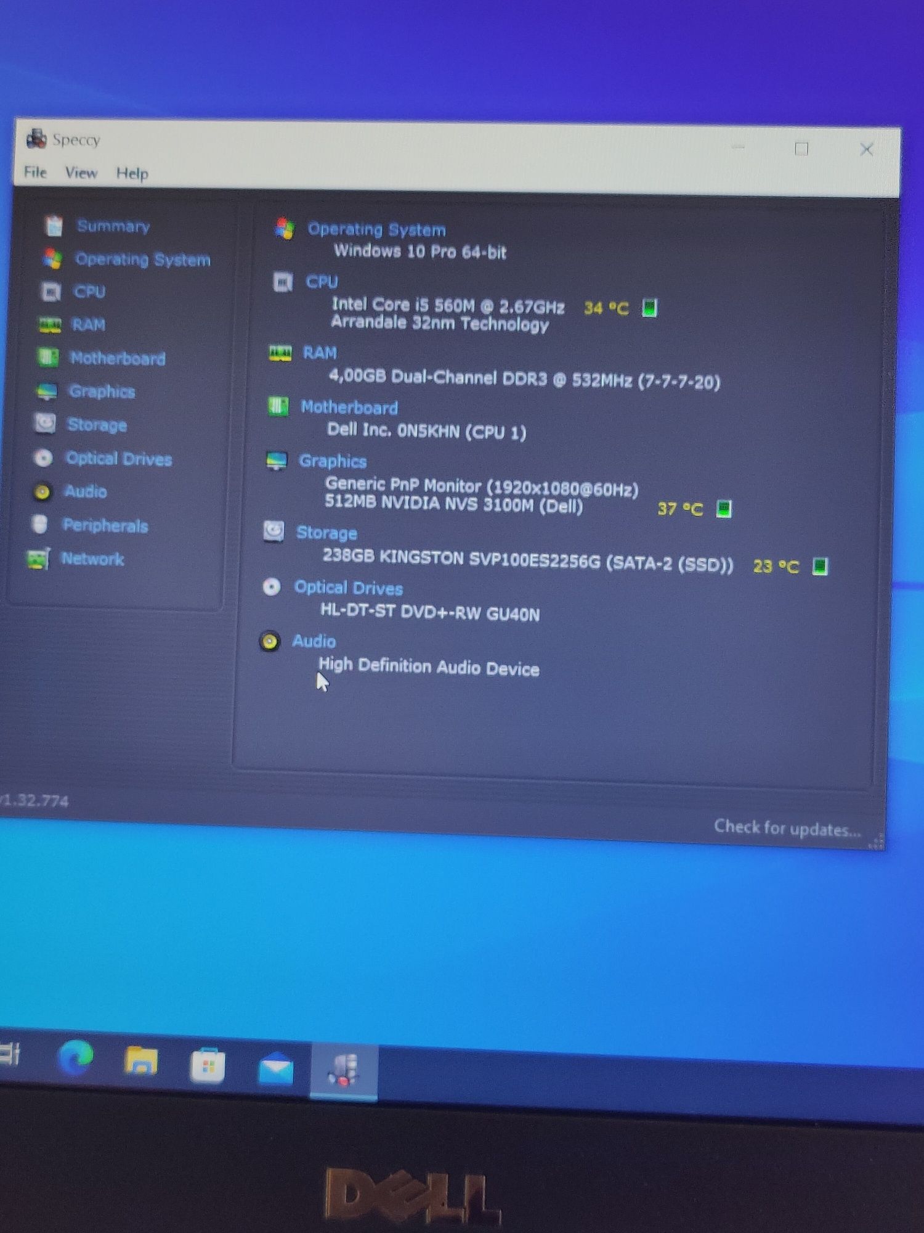The height and width of the screenshot is (1233, 924).
Task: Click the Summary clipboard icon in sidebar
Action: tap(54, 226)
